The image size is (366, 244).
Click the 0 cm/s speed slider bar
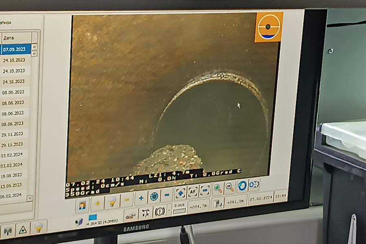(x=179, y=211)
